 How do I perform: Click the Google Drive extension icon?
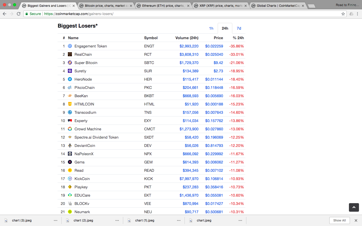tap(351, 14)
